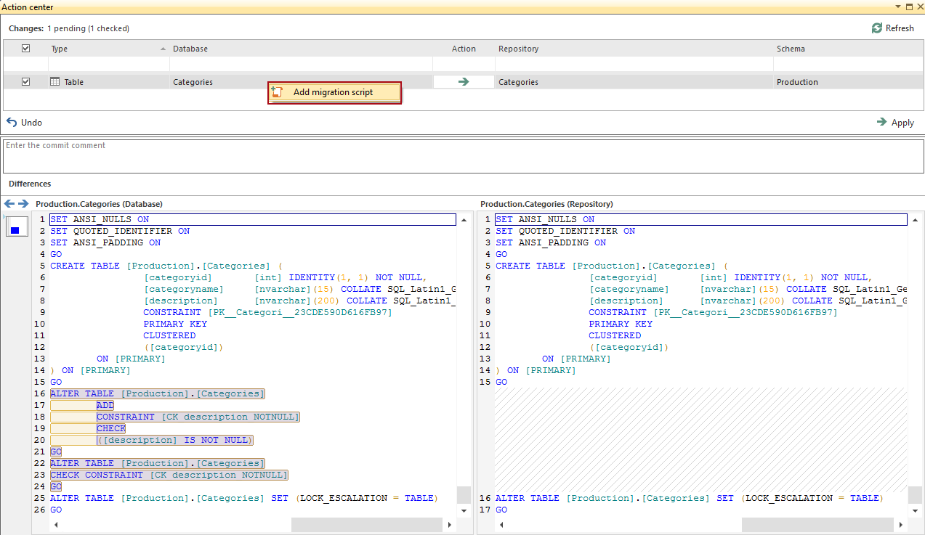Click the blue difference marker block
The width and height of the screenshot is (925, 535).
15,230
